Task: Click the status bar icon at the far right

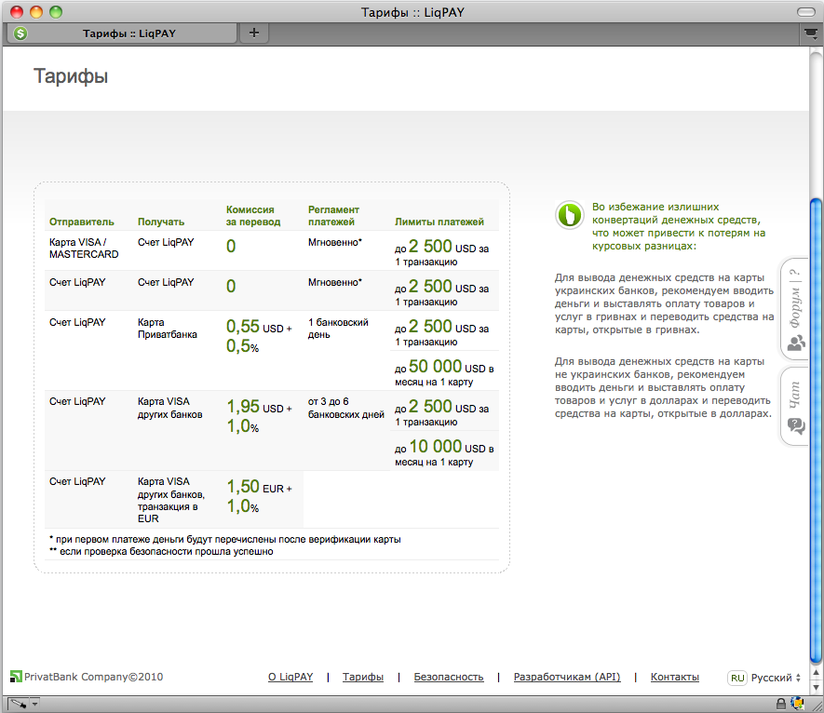Action: (799, 703)
